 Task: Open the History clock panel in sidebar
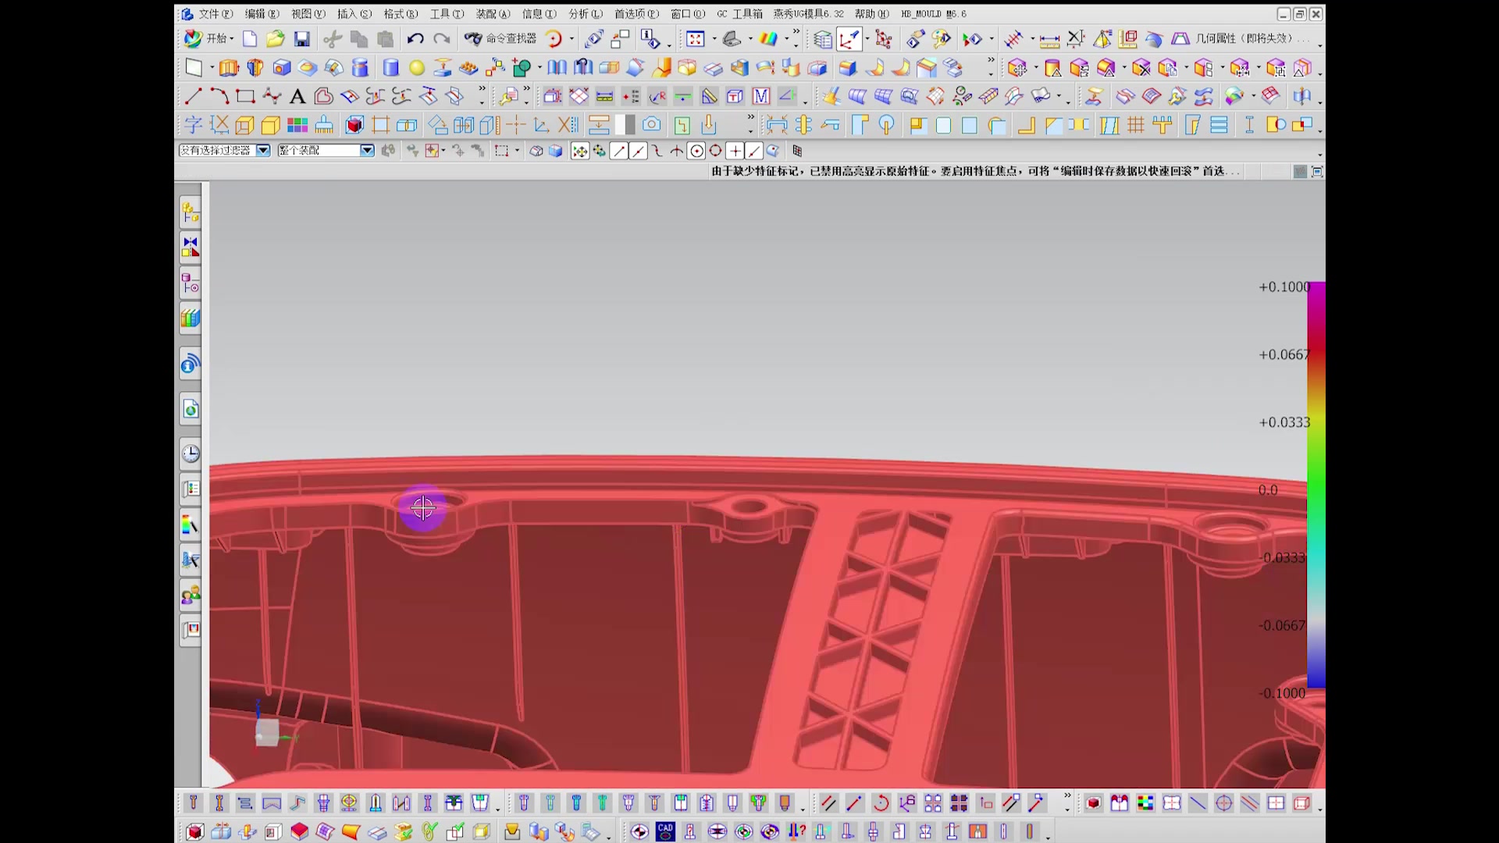coord(190,454)
